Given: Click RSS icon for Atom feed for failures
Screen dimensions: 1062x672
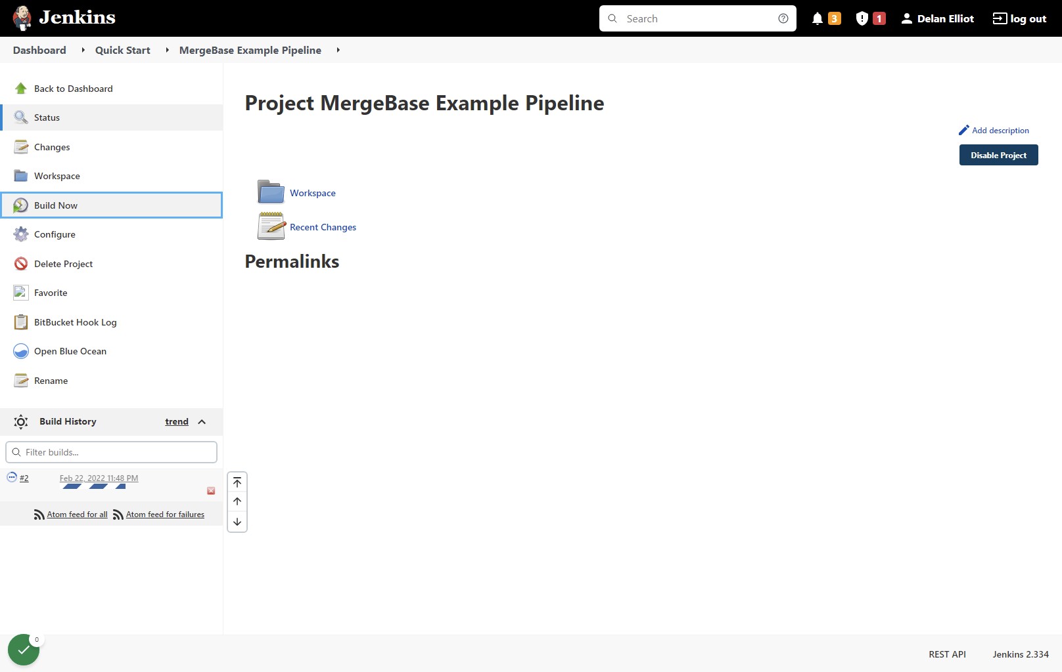Looking at the screenshot, I should [x=118, y=515].
